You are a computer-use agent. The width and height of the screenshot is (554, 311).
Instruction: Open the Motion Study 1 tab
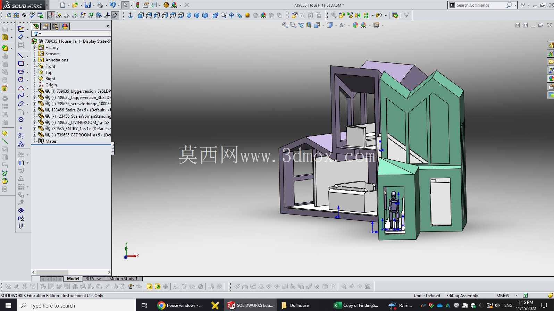(x=123, y=279)
